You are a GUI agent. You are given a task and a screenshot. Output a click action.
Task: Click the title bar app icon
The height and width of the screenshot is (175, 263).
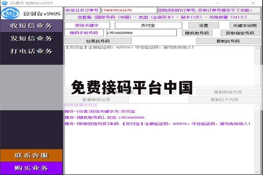coord(4,3)
